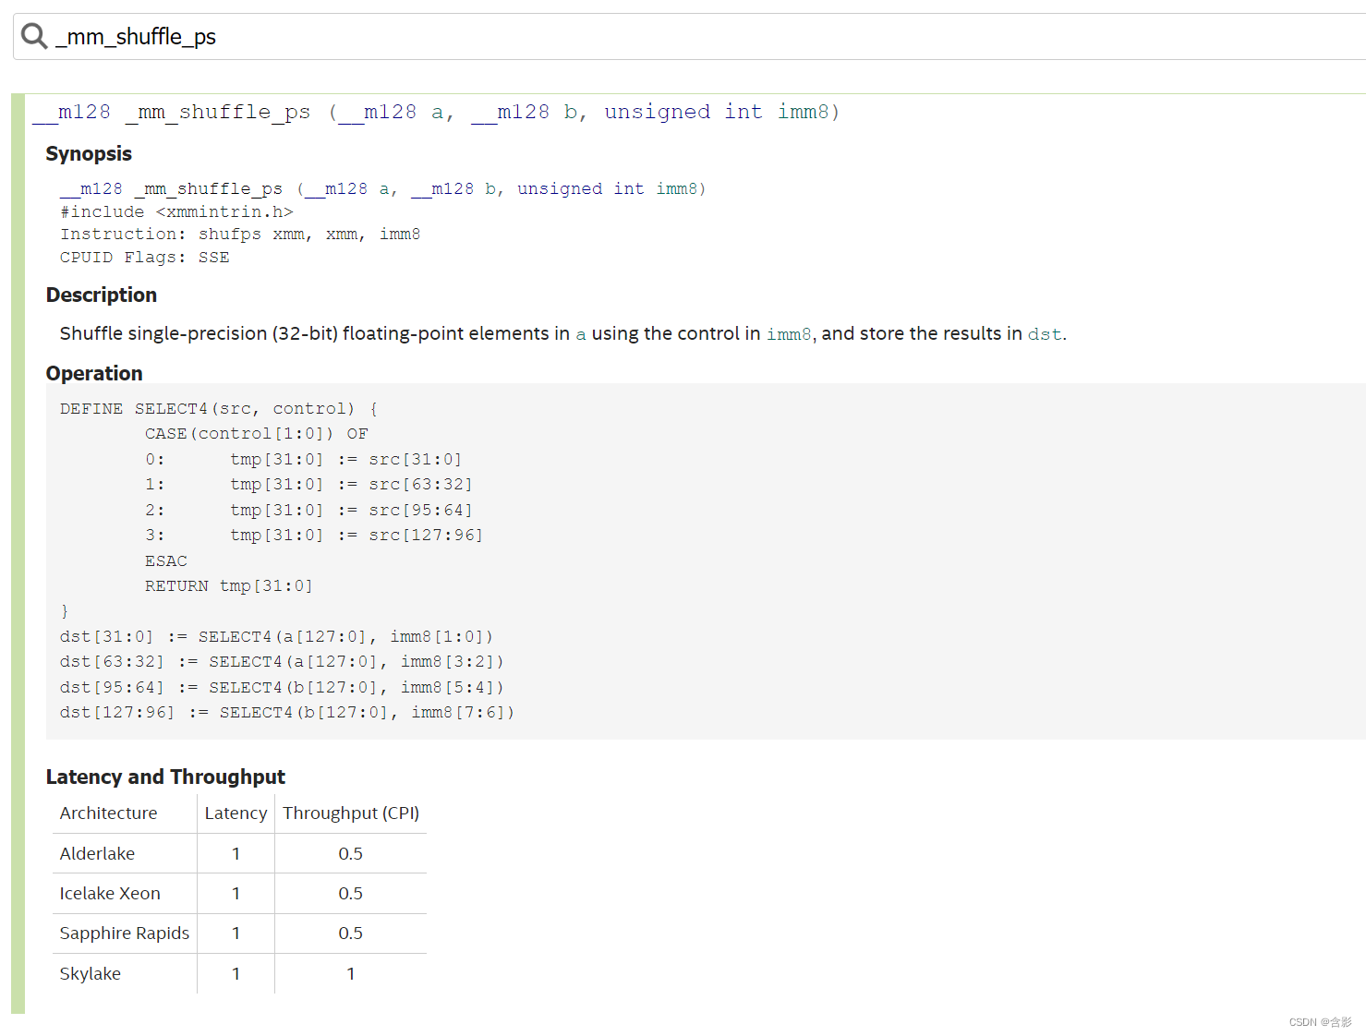Click the 'RETURN tmp[31:0]' line

pyautogui.click(x=229, y=586)
